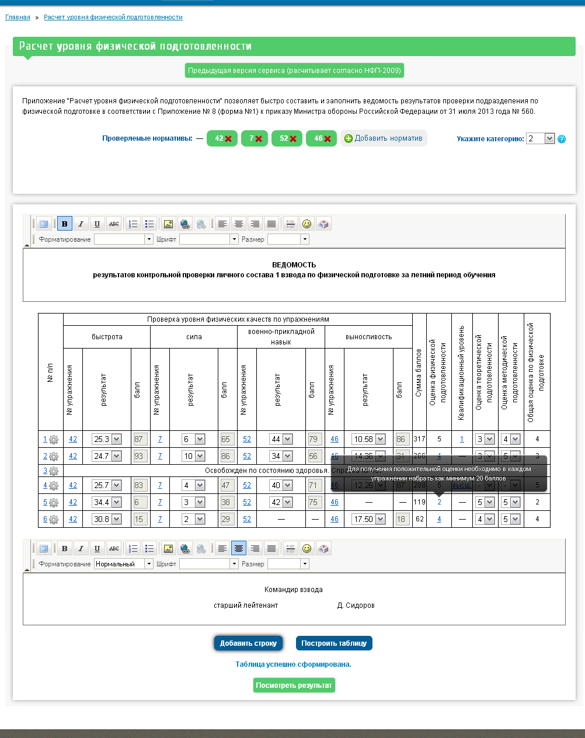The height and width of the screenshot is (738, 585).
Task: Click inside ВЕДОМОСТЬ header text area
Action: click(x=294, y=275)
